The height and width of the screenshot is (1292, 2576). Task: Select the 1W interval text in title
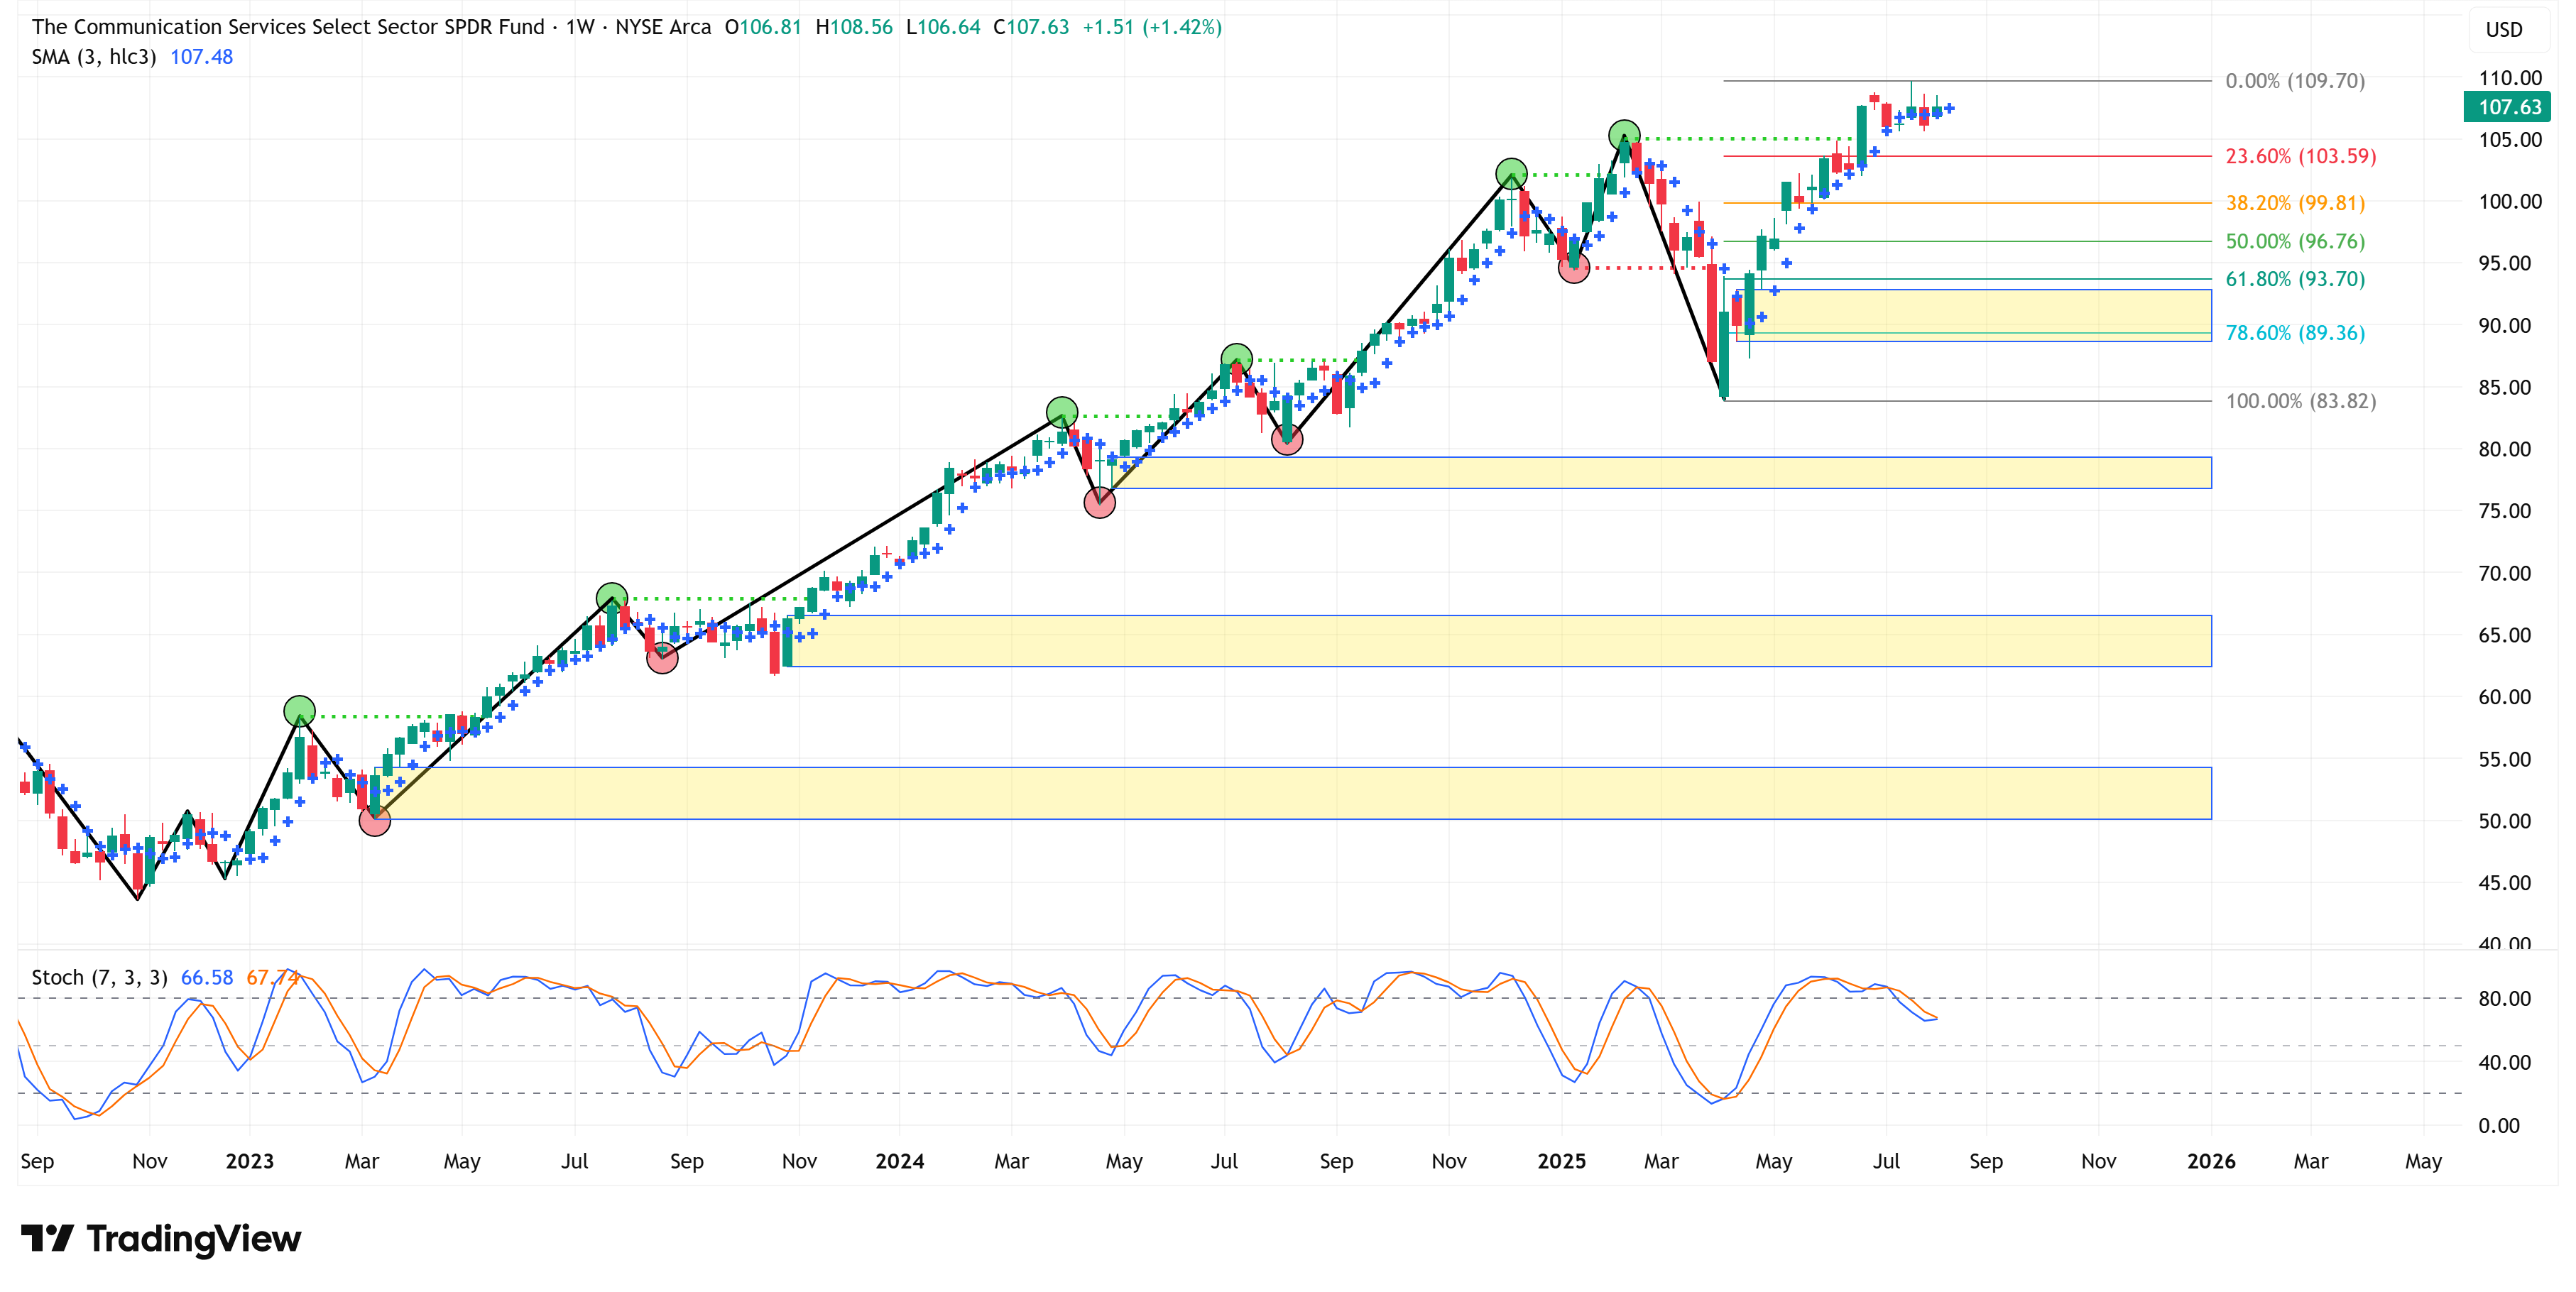click(580, 27)
